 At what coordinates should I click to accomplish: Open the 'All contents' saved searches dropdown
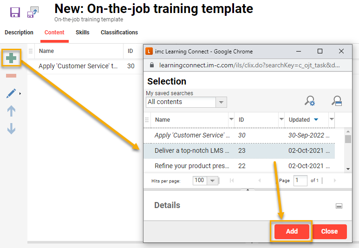(x=222, y=102)
